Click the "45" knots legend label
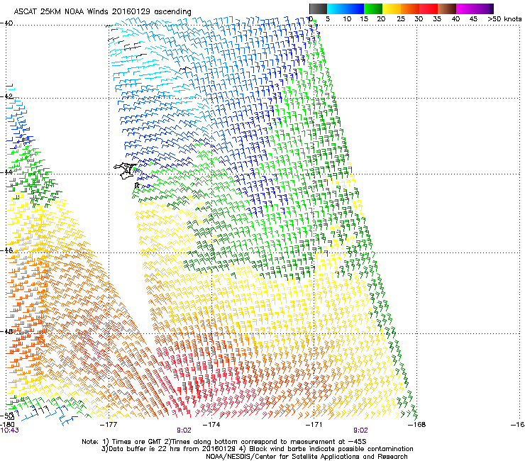The width and height of the screenshot is (525, 461). [x=473, y=19]
